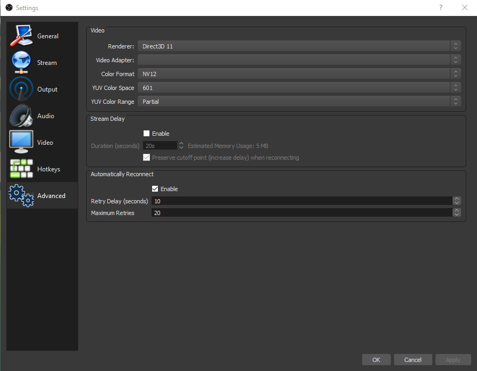This screenshot has width=477, height=371.
Task: Open Video settings monitor icon
Action: pos(21,142)
